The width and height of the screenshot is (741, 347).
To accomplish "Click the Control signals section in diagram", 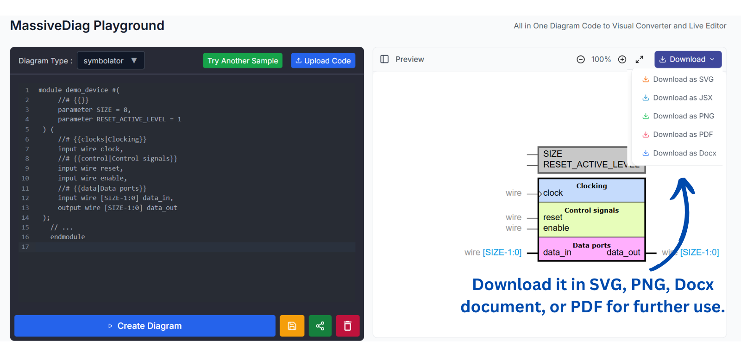I will [x=591, y=220].
